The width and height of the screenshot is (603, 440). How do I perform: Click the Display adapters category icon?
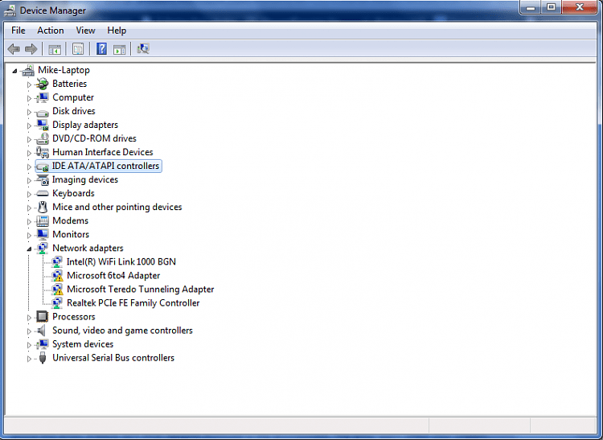click(43, 125)
